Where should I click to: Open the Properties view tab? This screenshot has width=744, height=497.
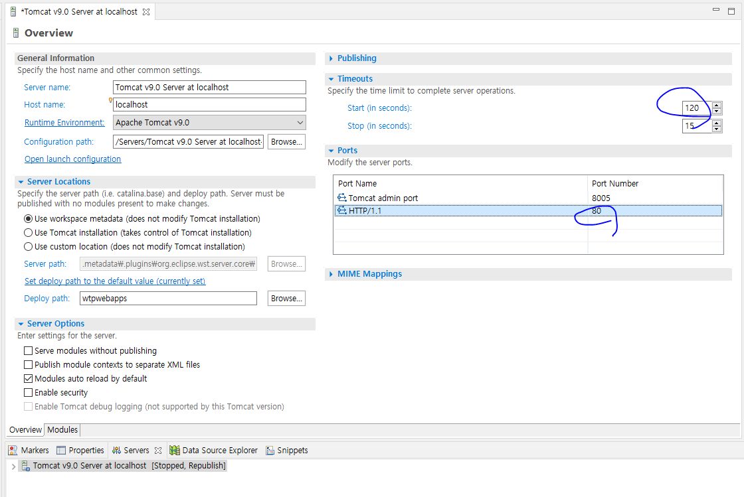pos(80,450)
